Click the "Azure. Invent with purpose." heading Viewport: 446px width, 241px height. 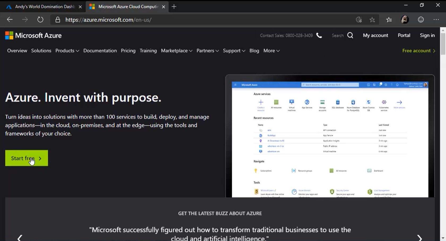pyautogui.click(x=83, y=97)
